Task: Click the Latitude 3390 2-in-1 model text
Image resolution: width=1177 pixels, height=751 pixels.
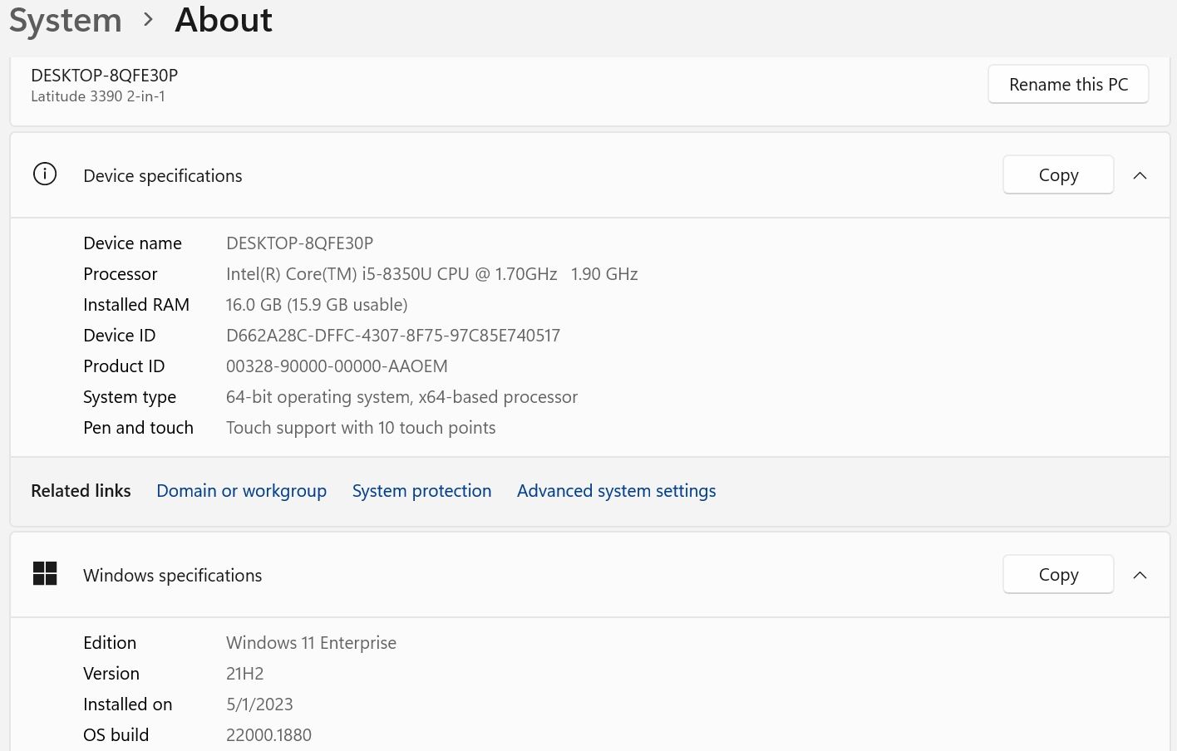Action: tap(98, 96)
